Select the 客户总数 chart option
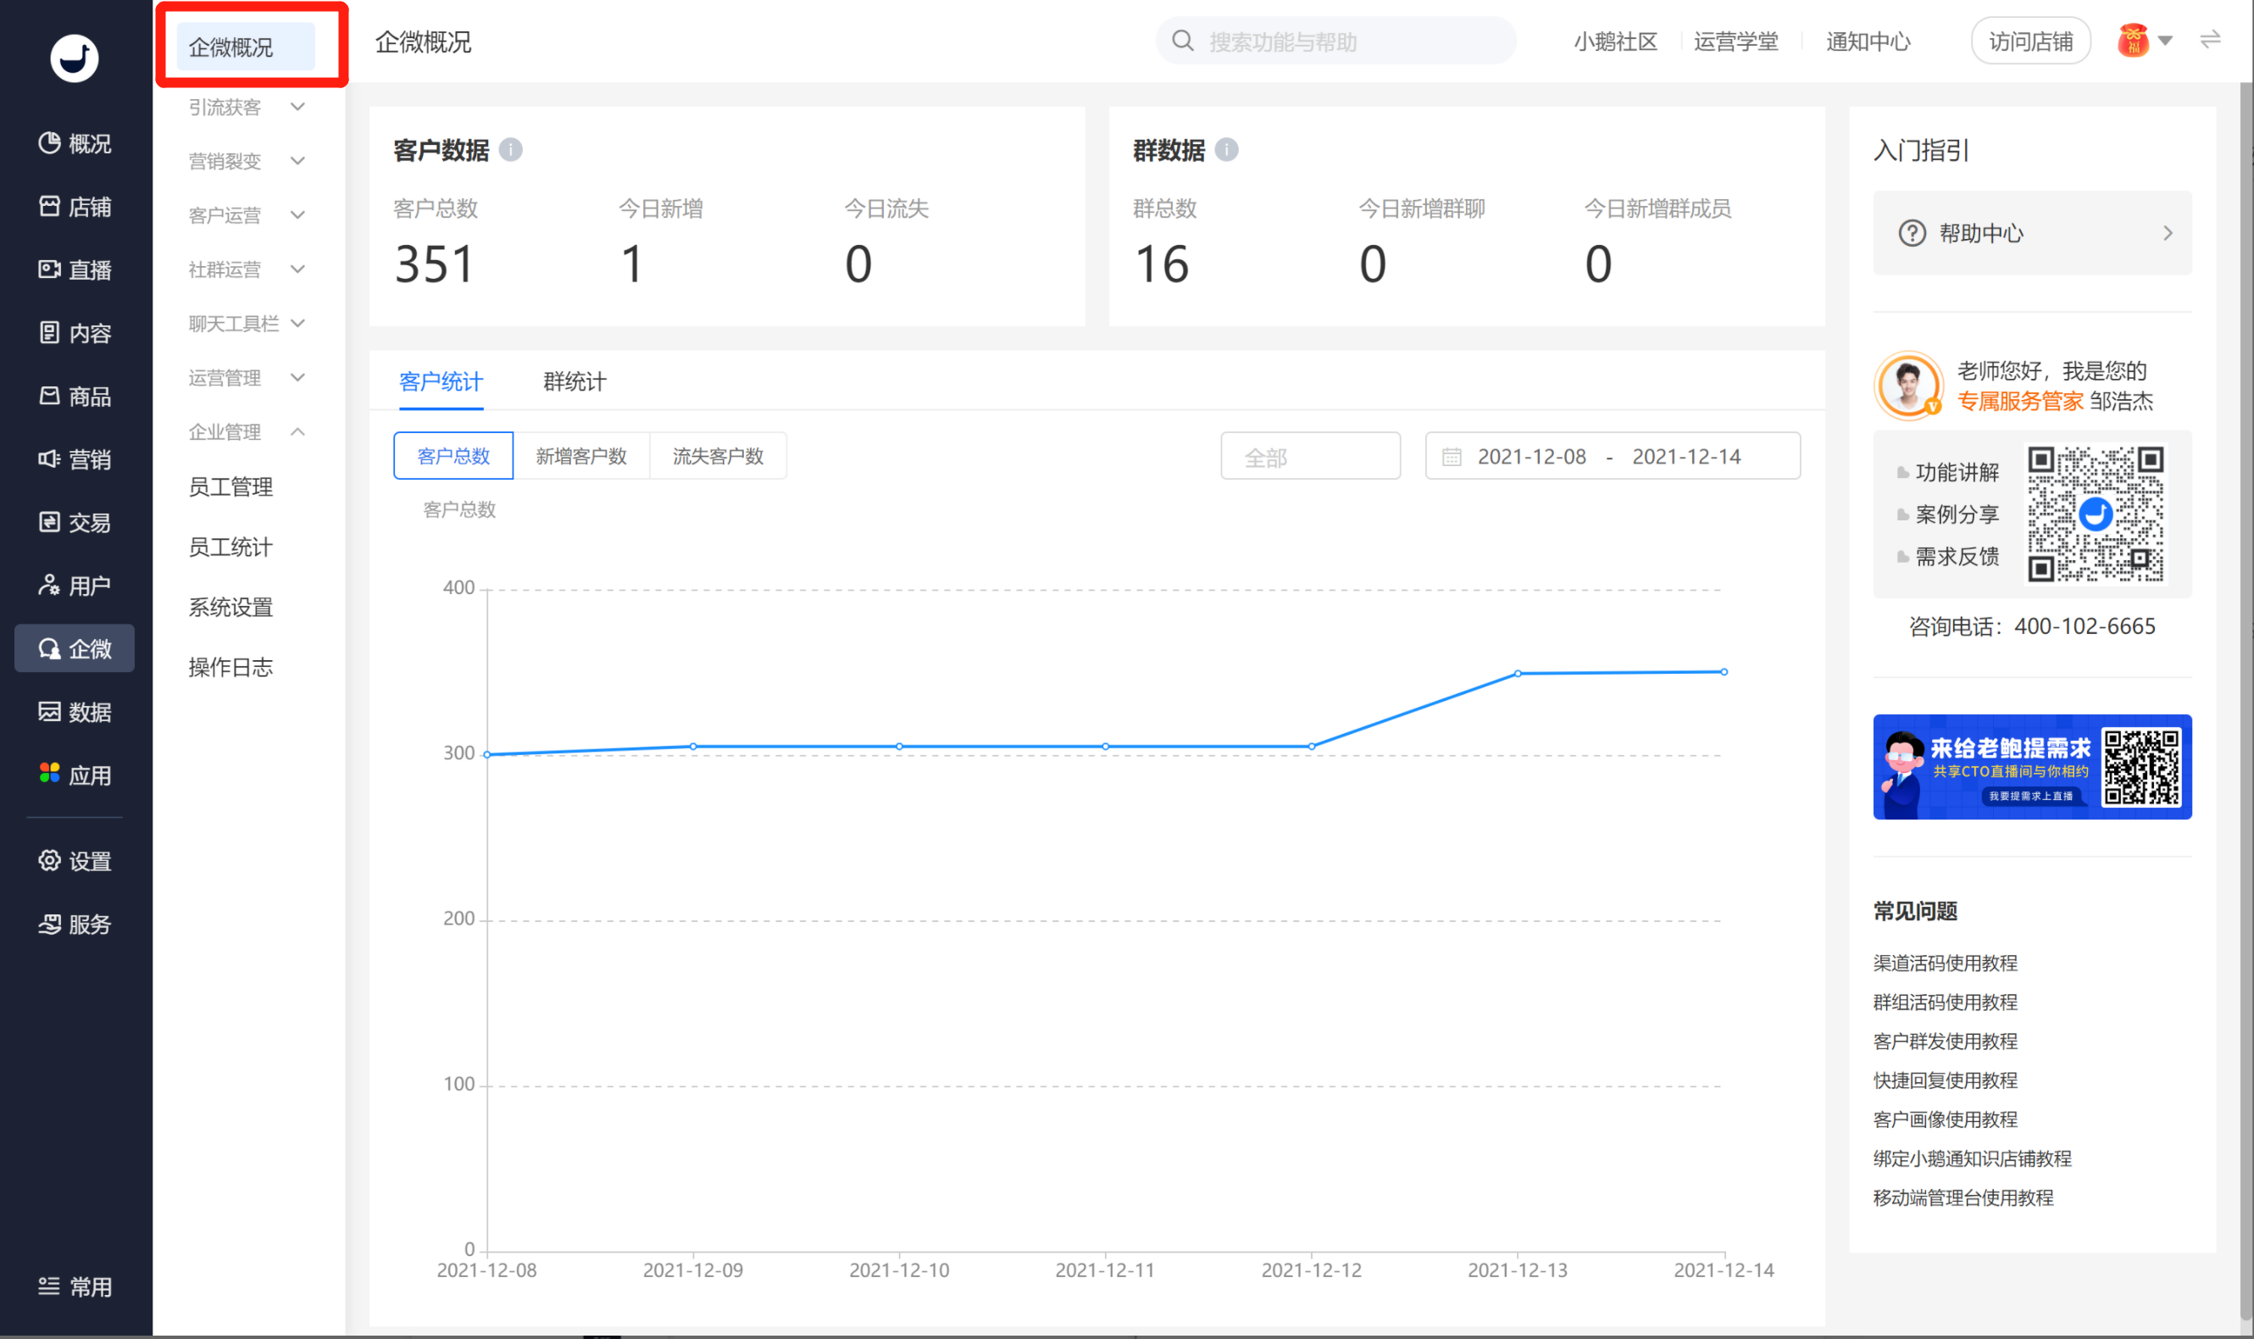 tap(452, 456)
